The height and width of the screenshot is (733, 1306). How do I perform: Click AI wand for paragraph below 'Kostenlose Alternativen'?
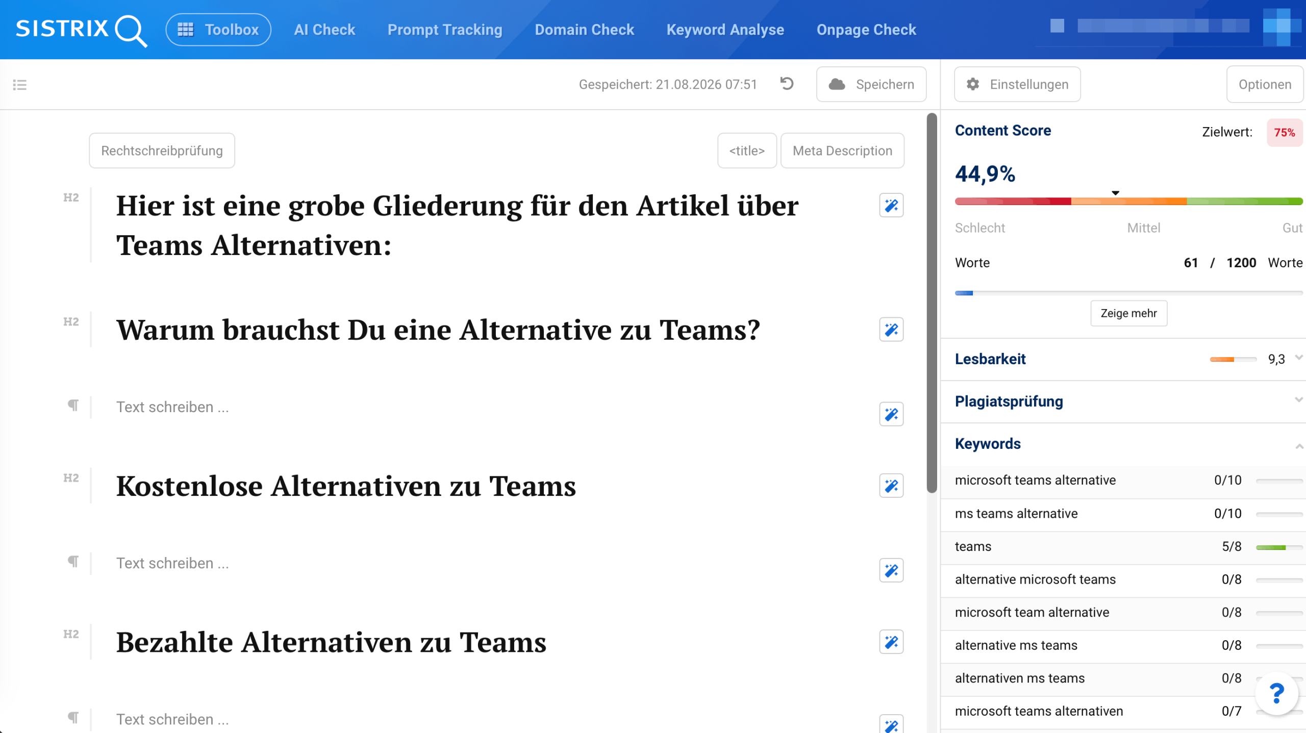point(891,570)
